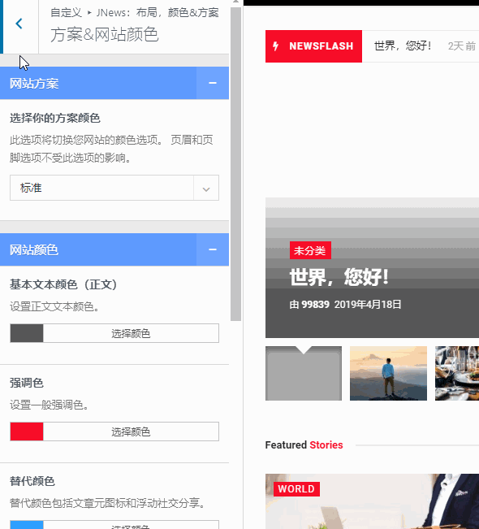
Task: Click the 方案&网站颜色 panel title
Action: (x=105, y=34)
